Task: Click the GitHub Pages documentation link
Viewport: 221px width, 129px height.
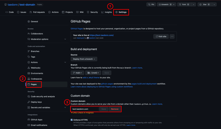Action: [77, 29]
